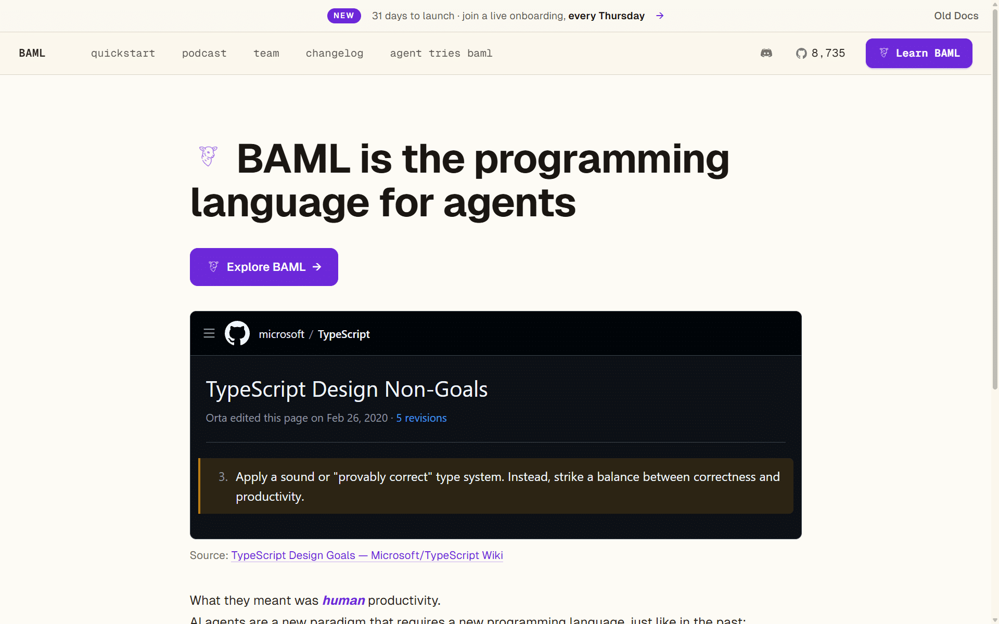This screenshot has width=999, height=624.
Task: Click the arrow on Explore BAML button
Action: pos(317,267)
